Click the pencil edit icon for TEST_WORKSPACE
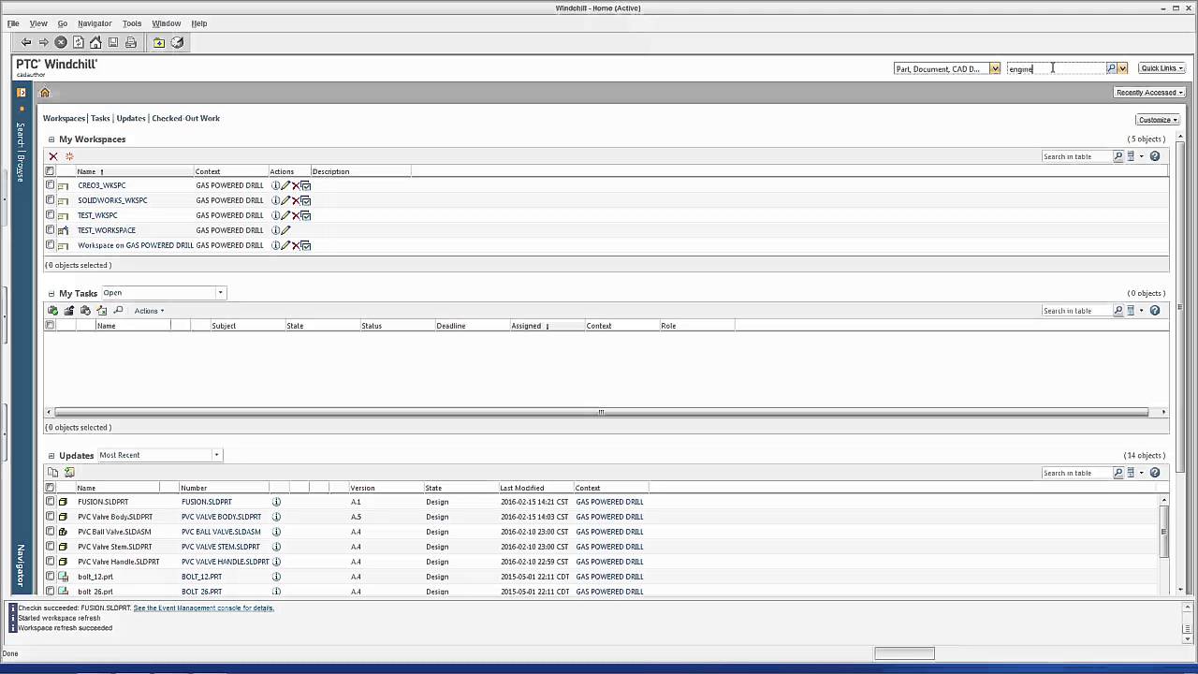1198x674 pixels. 285,230
